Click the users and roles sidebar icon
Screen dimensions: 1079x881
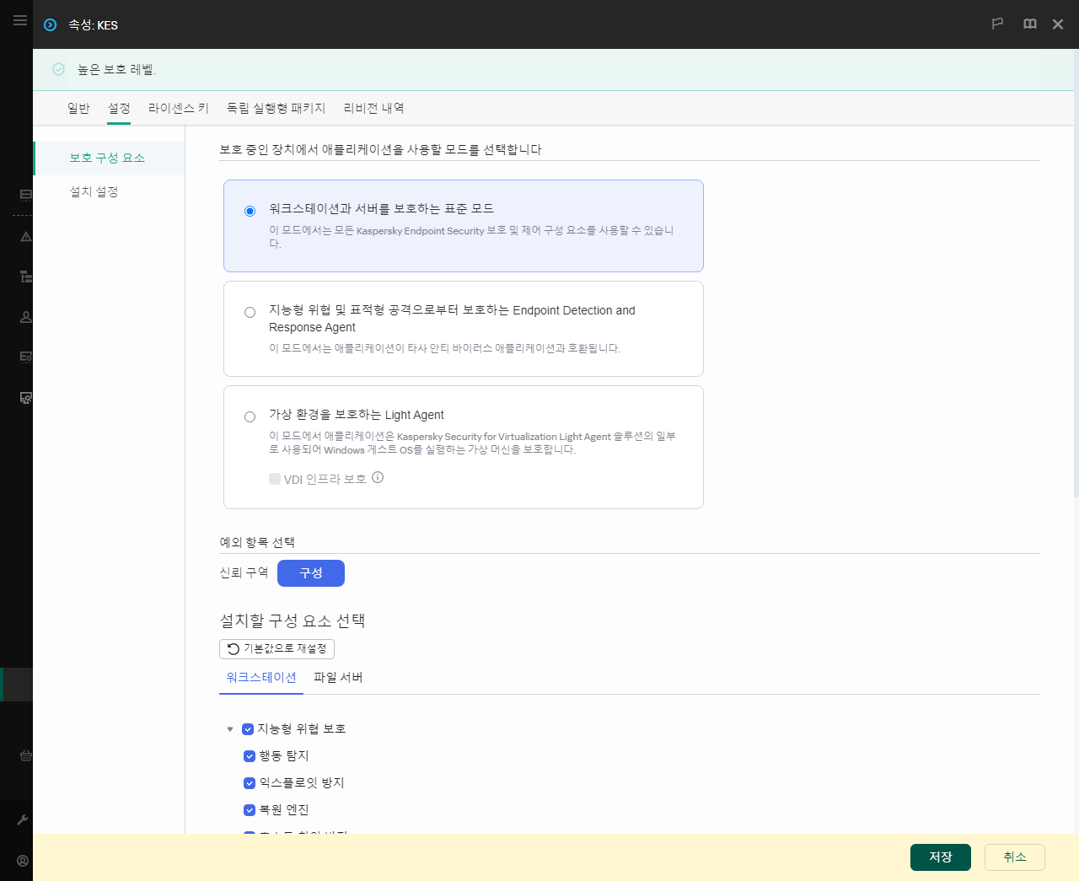coord(25,316)
